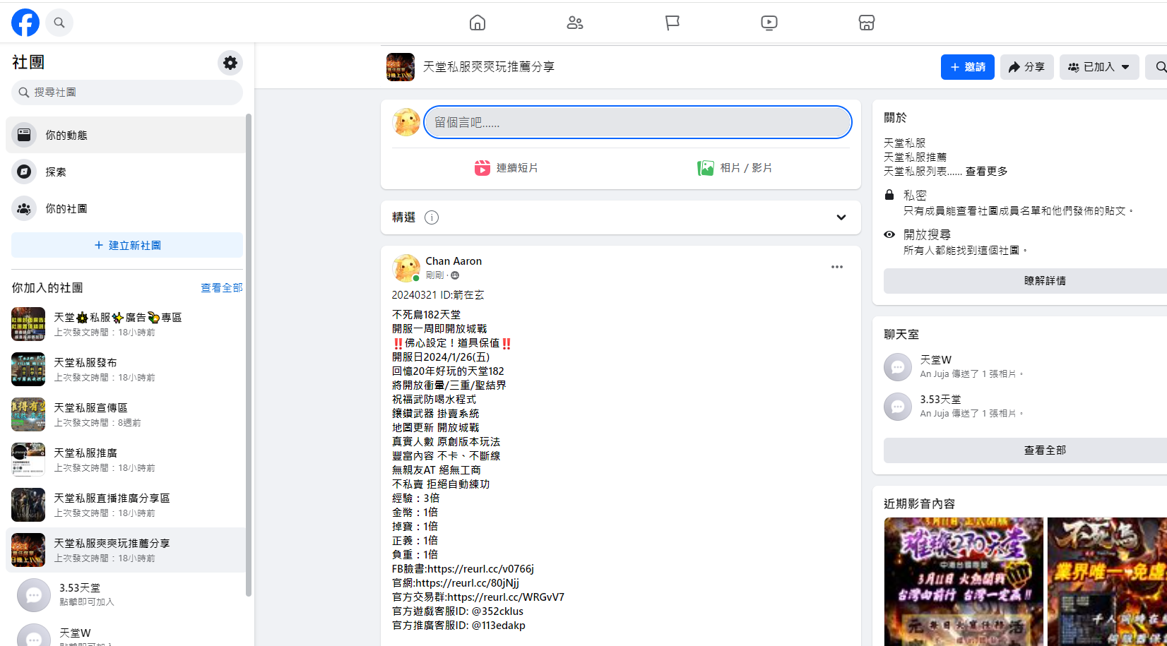1167x646 pixels.
Task: Open the reurl.cc/WRGvV7 交易群 link
Action: (506, 597)
